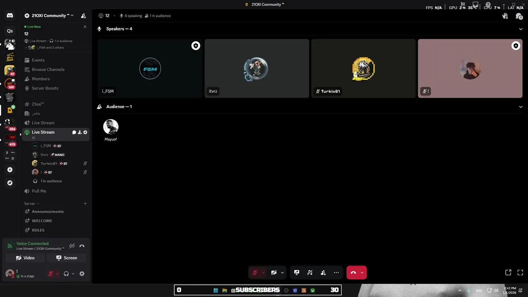Click the Screen share button
The width and height of the screenshot is (528, 297).
pyautogui.click(x=67, y=258)
